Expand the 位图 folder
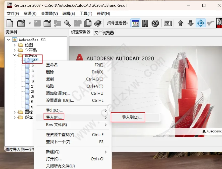 coord(15,45)
